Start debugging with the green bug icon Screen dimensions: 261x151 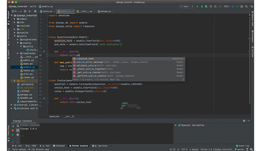point(202,7)
